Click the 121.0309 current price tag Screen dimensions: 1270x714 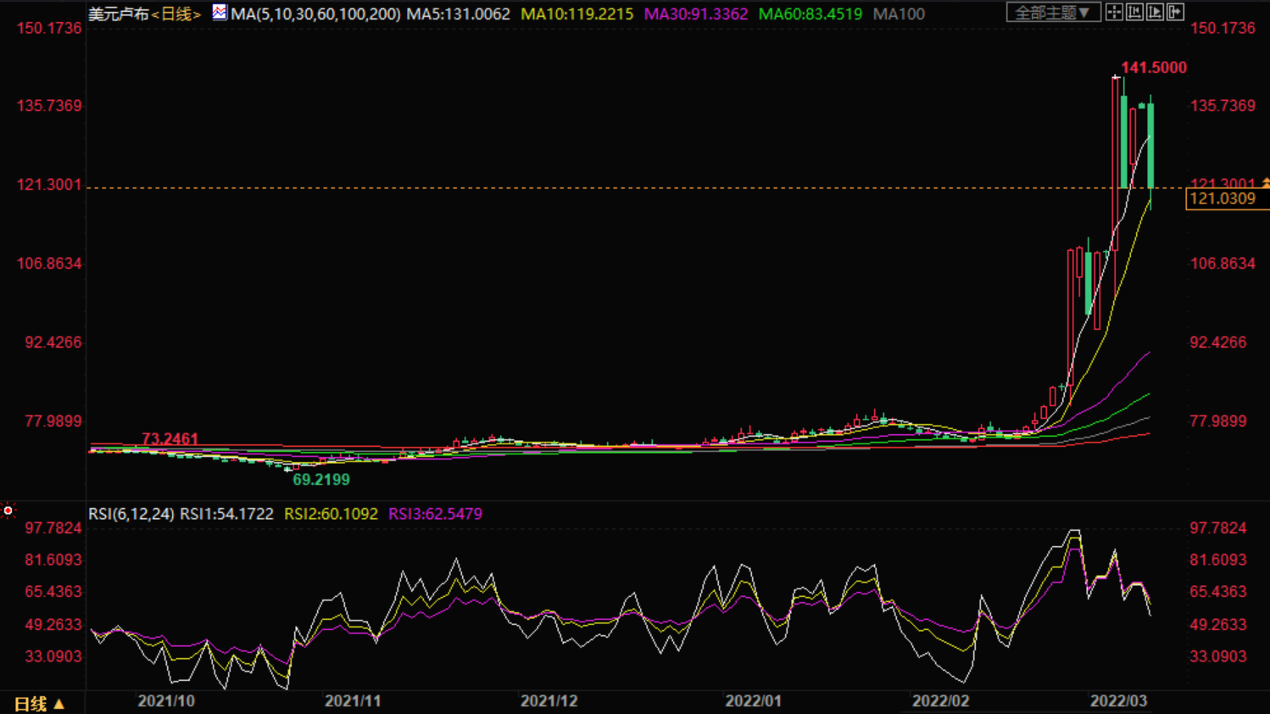click(x=1222, y=198)
